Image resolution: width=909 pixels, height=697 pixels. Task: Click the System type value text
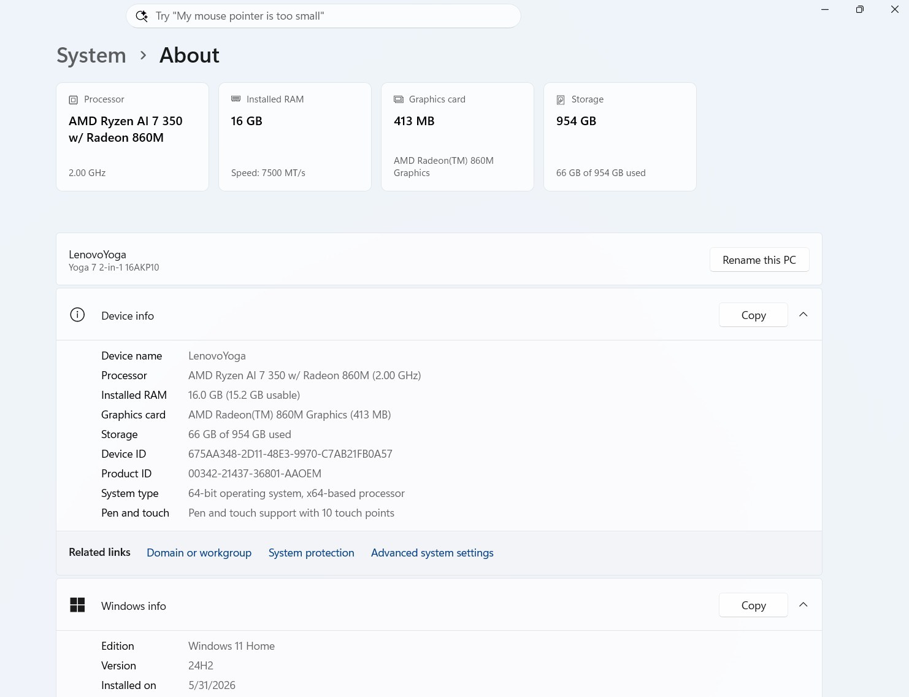pyautogui.click(x=296, y=493)
